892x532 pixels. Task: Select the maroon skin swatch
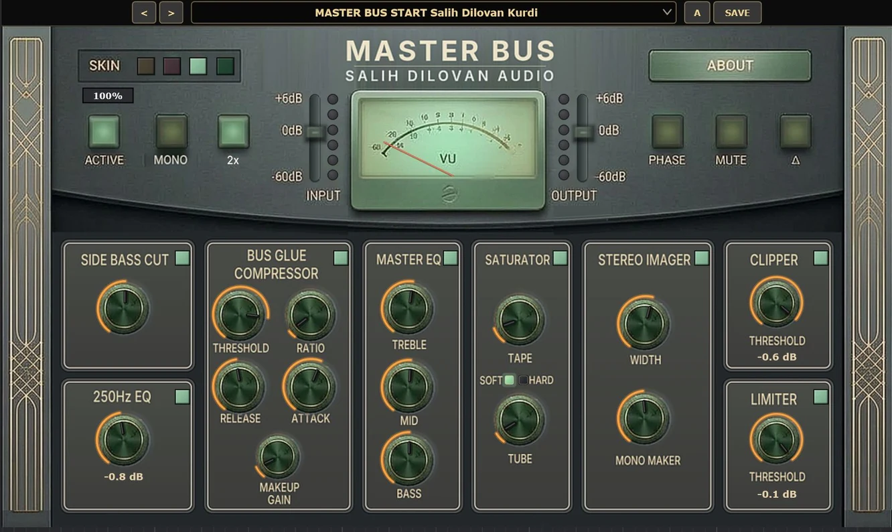pyautogui.click(x=172, y=66)
